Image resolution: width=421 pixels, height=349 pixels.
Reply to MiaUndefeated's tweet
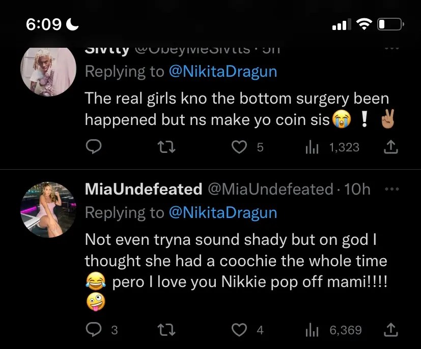click(x=94, y=330)
